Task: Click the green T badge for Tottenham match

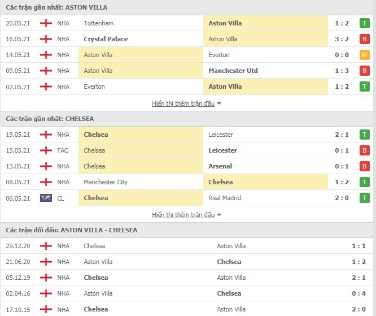Action: point(365,23)
